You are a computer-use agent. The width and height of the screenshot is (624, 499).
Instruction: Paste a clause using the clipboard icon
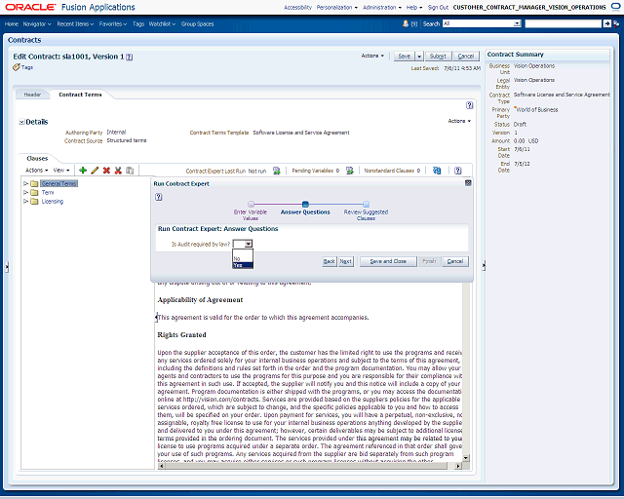click(x=130, y=171)
